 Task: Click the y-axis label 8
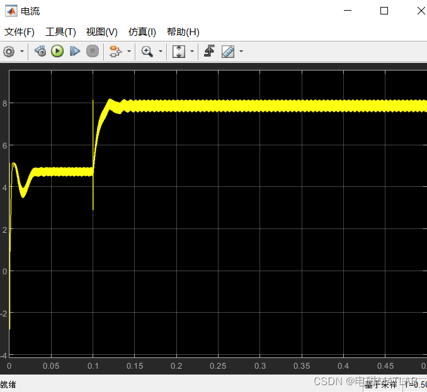pyautogui.click(x=4, y=103)
